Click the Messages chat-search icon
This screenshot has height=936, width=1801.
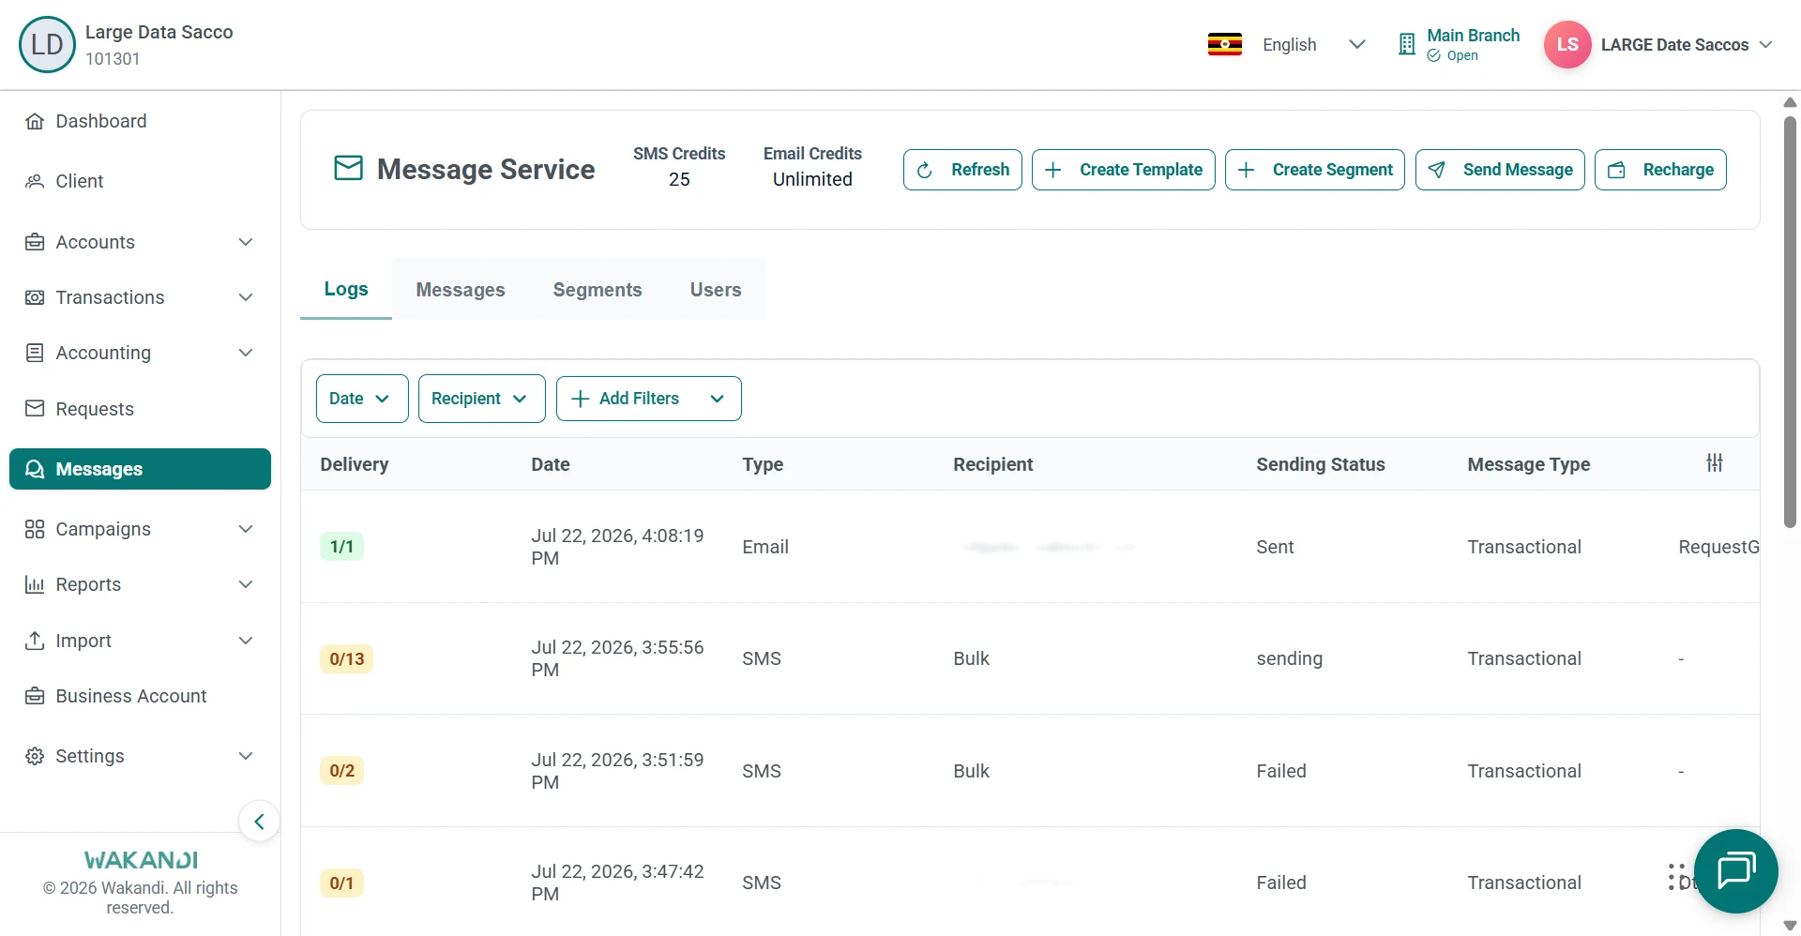[35, 469]
